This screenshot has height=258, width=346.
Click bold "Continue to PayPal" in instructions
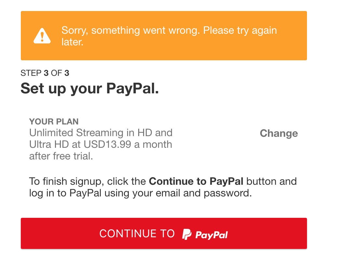[x=196, y=181]
